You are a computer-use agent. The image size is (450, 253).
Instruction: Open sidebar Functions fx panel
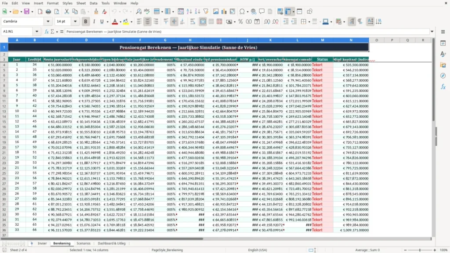[443, 87]
